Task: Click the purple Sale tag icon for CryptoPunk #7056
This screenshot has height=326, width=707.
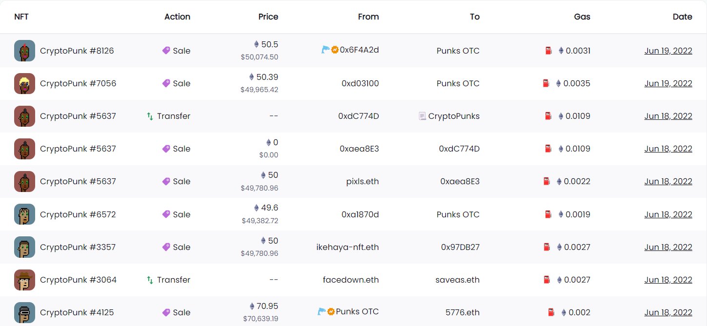Action: (x=166, y=83)
